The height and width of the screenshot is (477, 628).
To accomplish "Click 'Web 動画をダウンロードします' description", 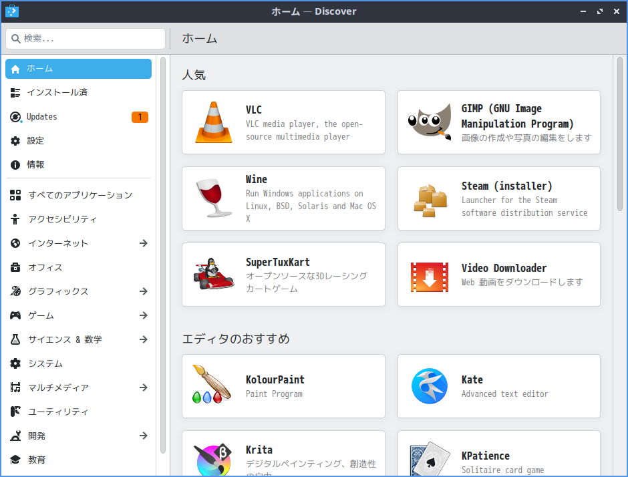I will tap(522, 282).
